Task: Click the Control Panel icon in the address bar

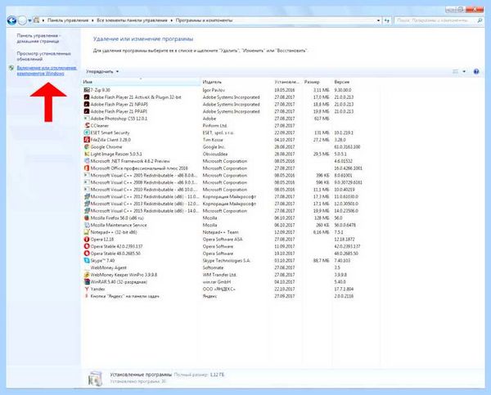Action: (36, 20)
